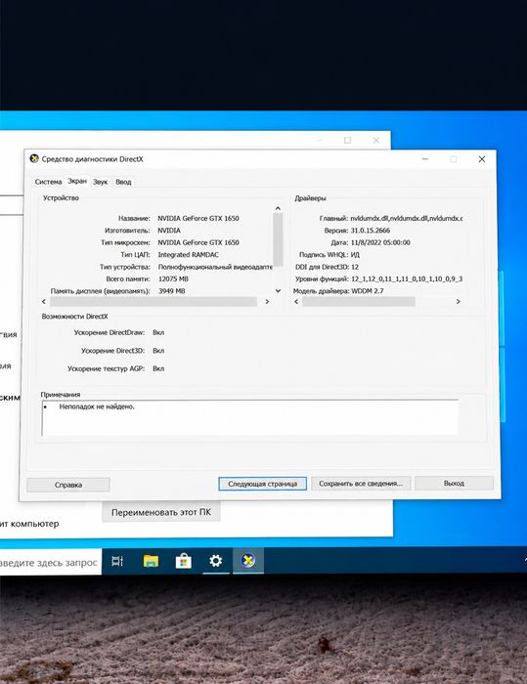Click the Выход button
The width and height of the screenshot is (527, 684).
click(454, 483)
